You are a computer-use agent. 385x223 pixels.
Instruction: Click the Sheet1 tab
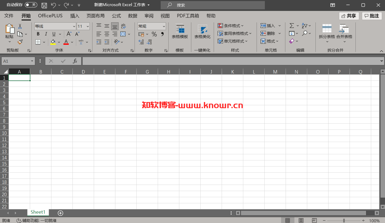38,212
